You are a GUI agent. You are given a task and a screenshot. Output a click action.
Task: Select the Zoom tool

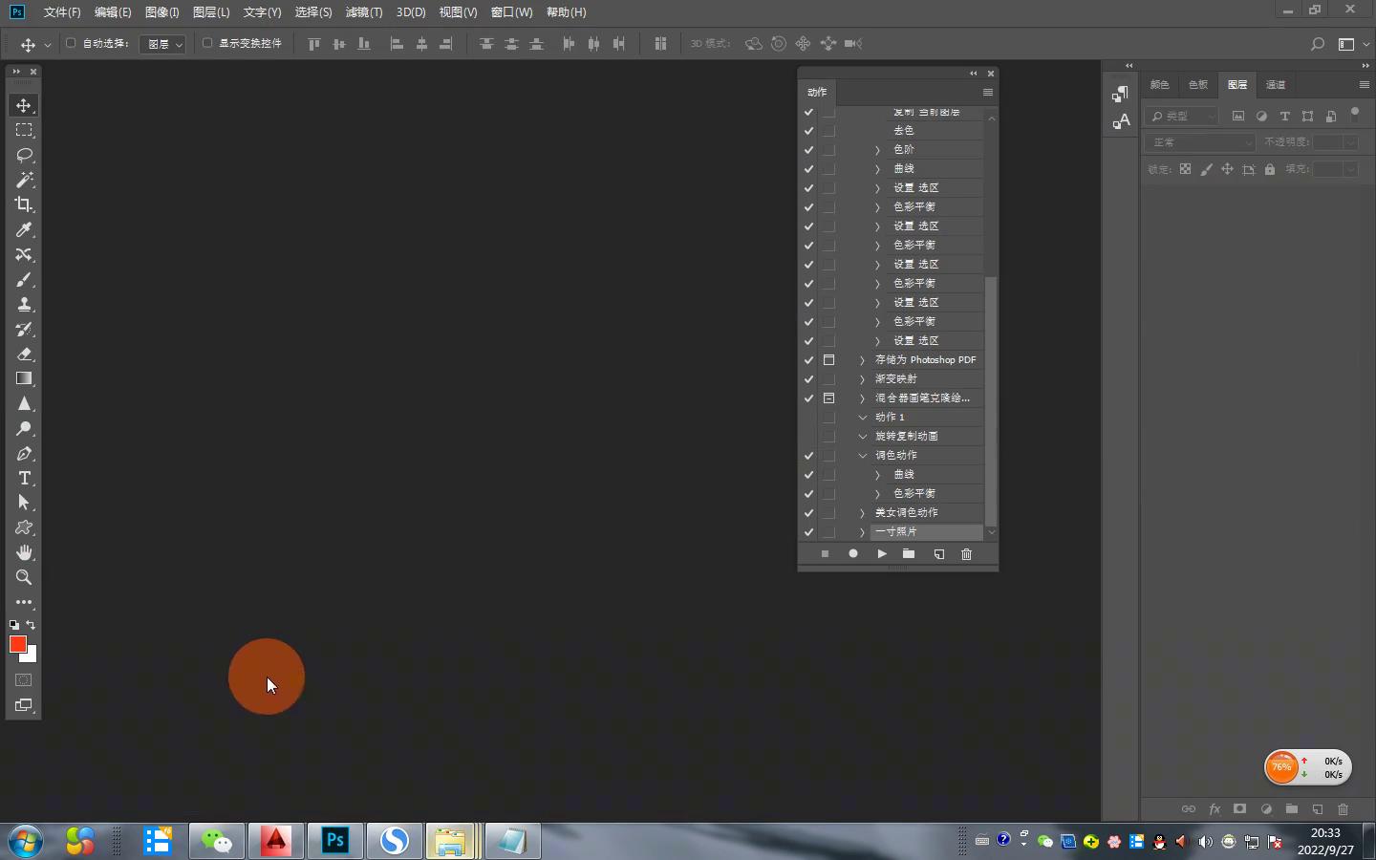tap(24, 577)
